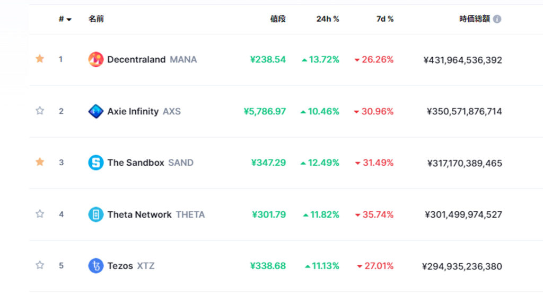Click the green up arrow beside 13.72%
Viewport: 543px width, 305px height.
(x=306, y=59)
